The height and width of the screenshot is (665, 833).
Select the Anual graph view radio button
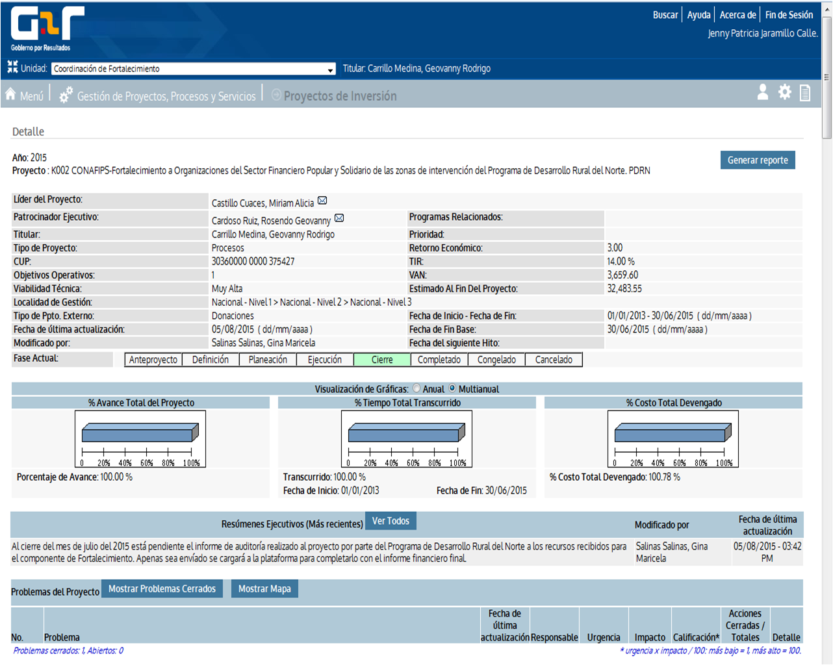point(416,388)
